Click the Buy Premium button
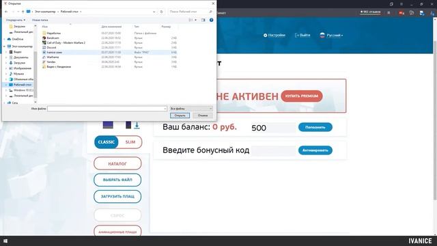 (x=302, y=96)
